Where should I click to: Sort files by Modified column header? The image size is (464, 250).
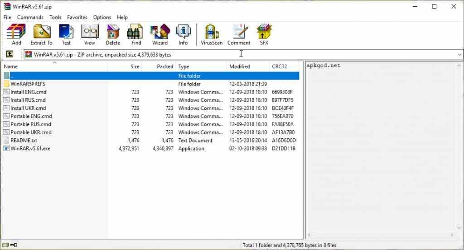point(248,66)
